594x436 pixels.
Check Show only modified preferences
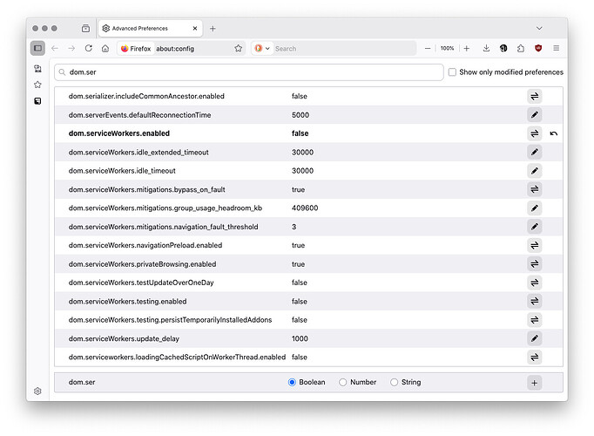pos(452,72)
